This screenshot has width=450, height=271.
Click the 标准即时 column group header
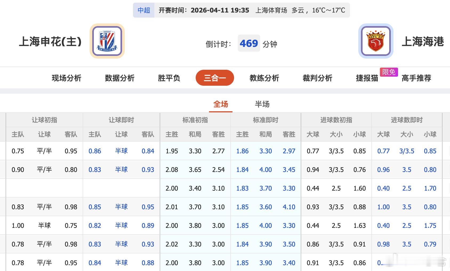pos(266,120)
